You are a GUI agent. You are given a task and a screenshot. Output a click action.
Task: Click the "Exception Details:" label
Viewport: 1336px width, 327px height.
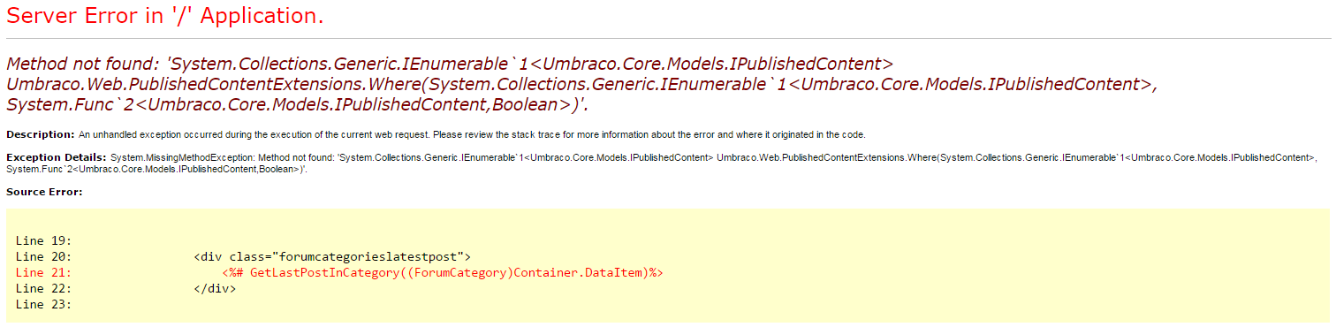coord(57,157)
